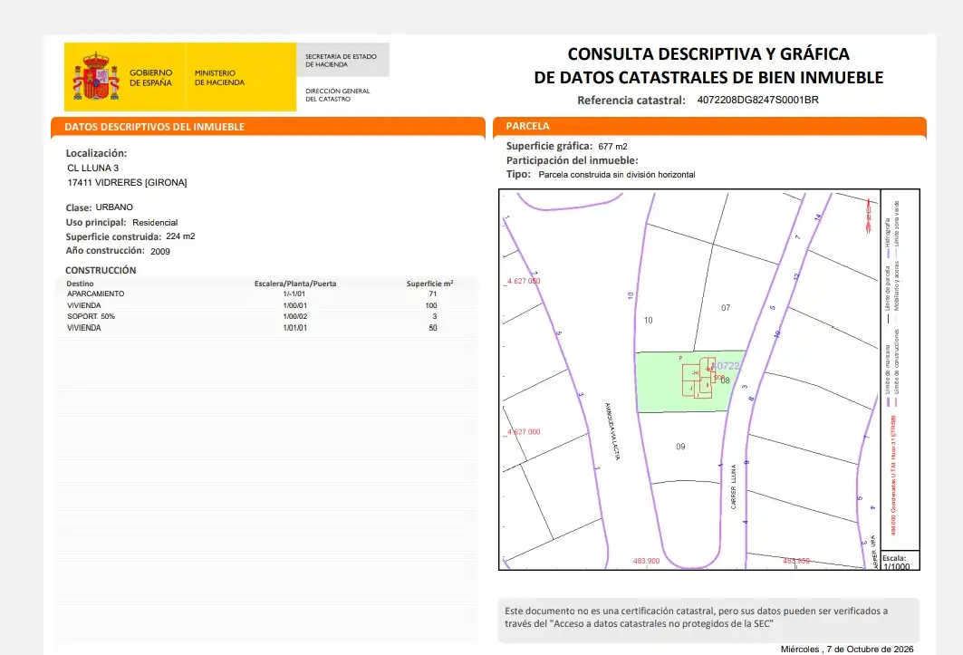
Task: Click the red north arrow on the map
Action: [869, 216]
